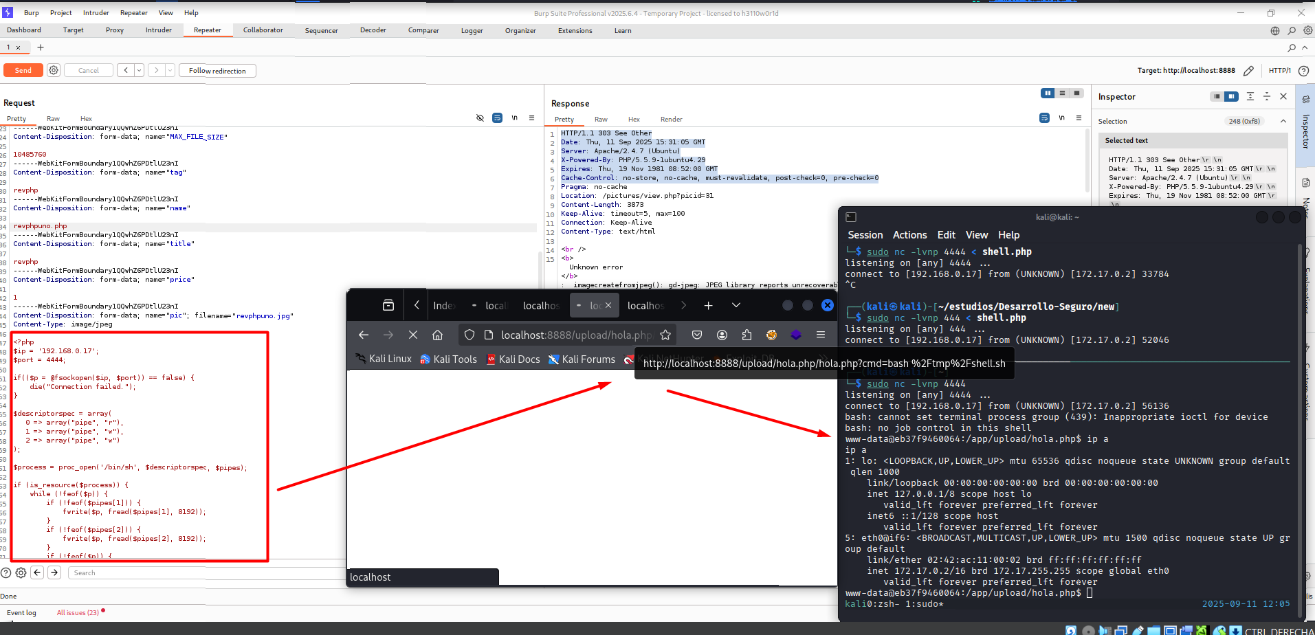The image size is (1315, 635).
Task: Open Firefox account icon
Action: [x=722, y=335]
